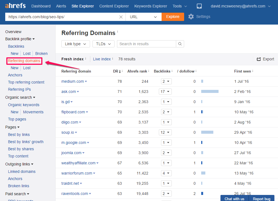
Task: Click Chat with us button
Action: (x=235, y=198)
